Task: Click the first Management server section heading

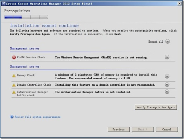Action: (25, 48)
